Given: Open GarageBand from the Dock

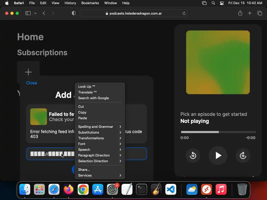Looking at the screenshot, I should (156, 189).
